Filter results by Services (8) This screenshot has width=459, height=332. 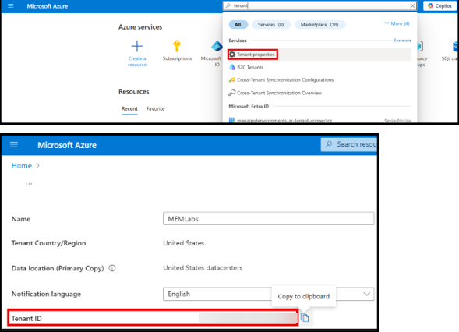(x=270, y=25)
